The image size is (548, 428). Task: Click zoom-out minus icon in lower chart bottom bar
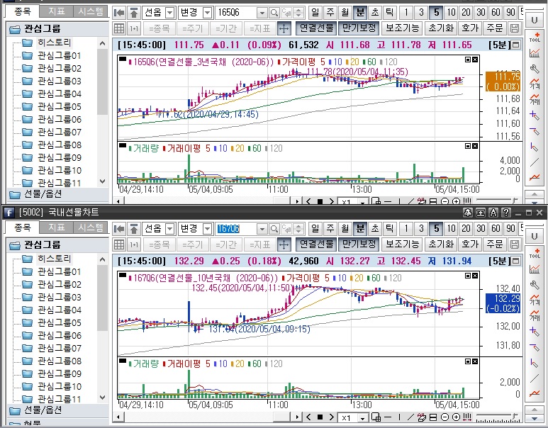click(445, 418)
